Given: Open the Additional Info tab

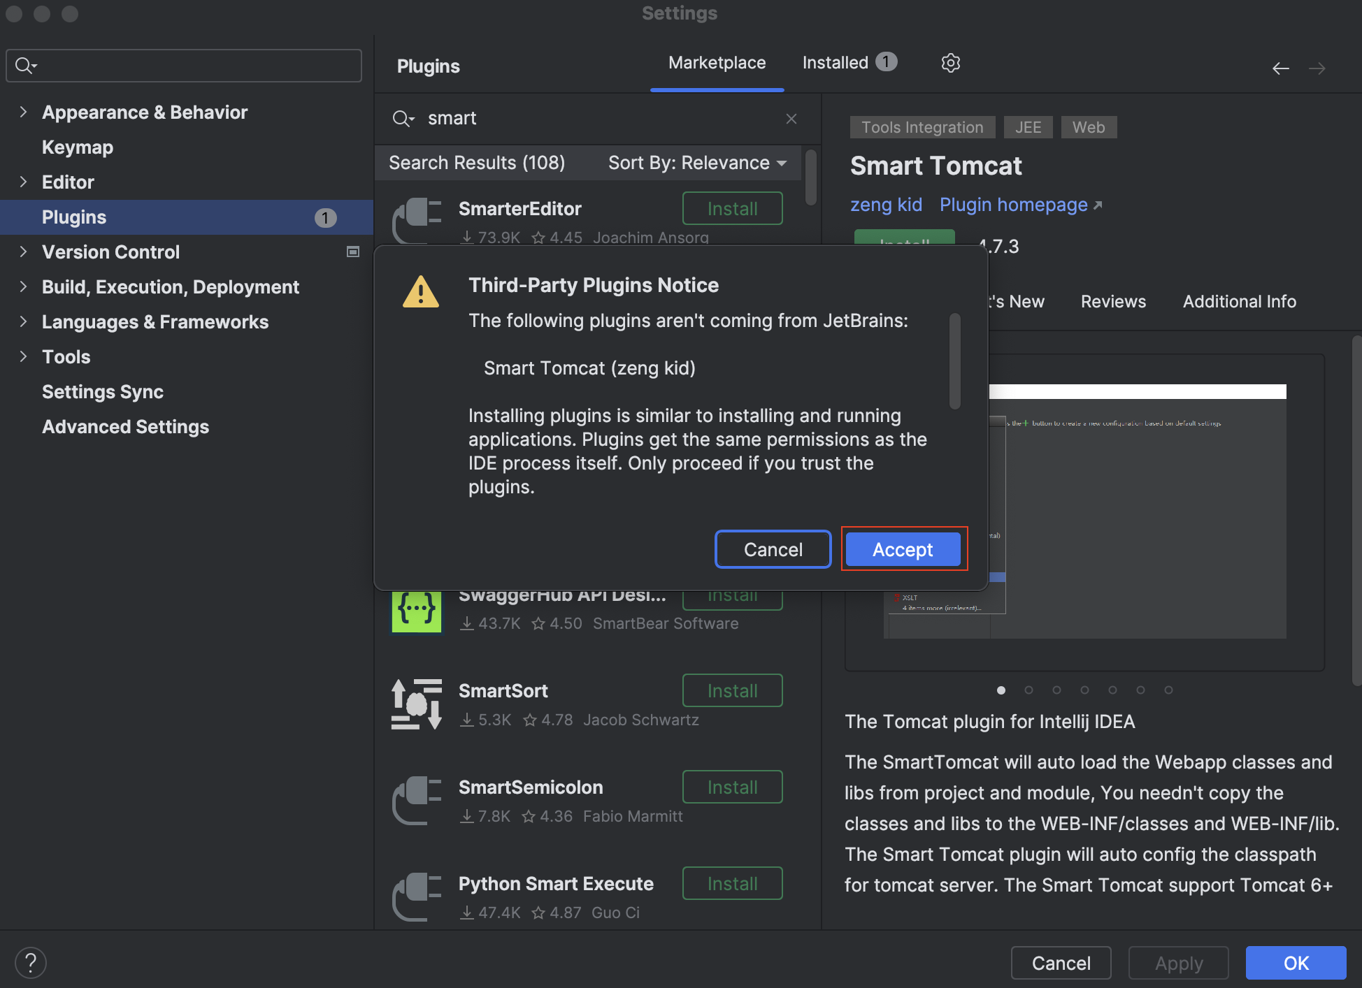Looking at the screenshot, I should (1239, 302).
